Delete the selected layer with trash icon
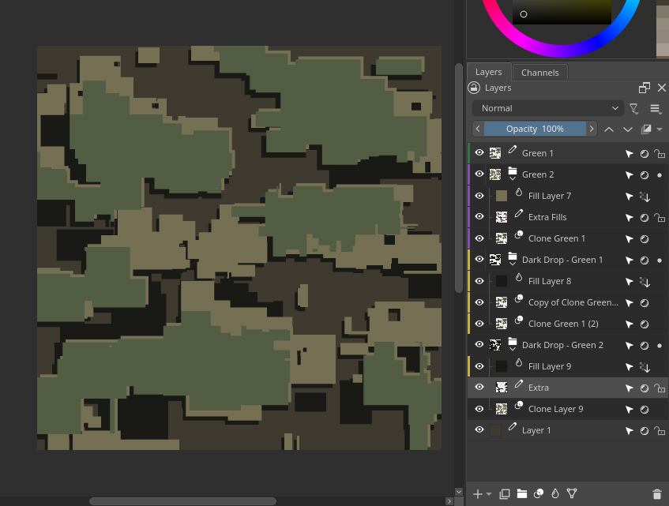This screenshot has width=669, height=506. (x=656, y=494)
